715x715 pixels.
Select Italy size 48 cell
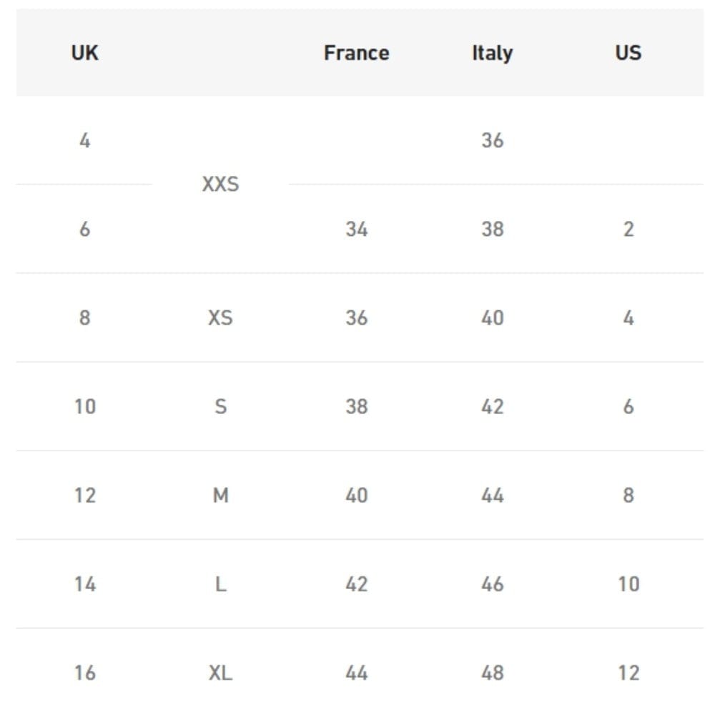(x=492, y=673)
